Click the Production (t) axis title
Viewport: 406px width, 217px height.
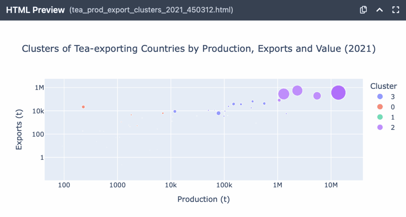click(x=203, y=199)
